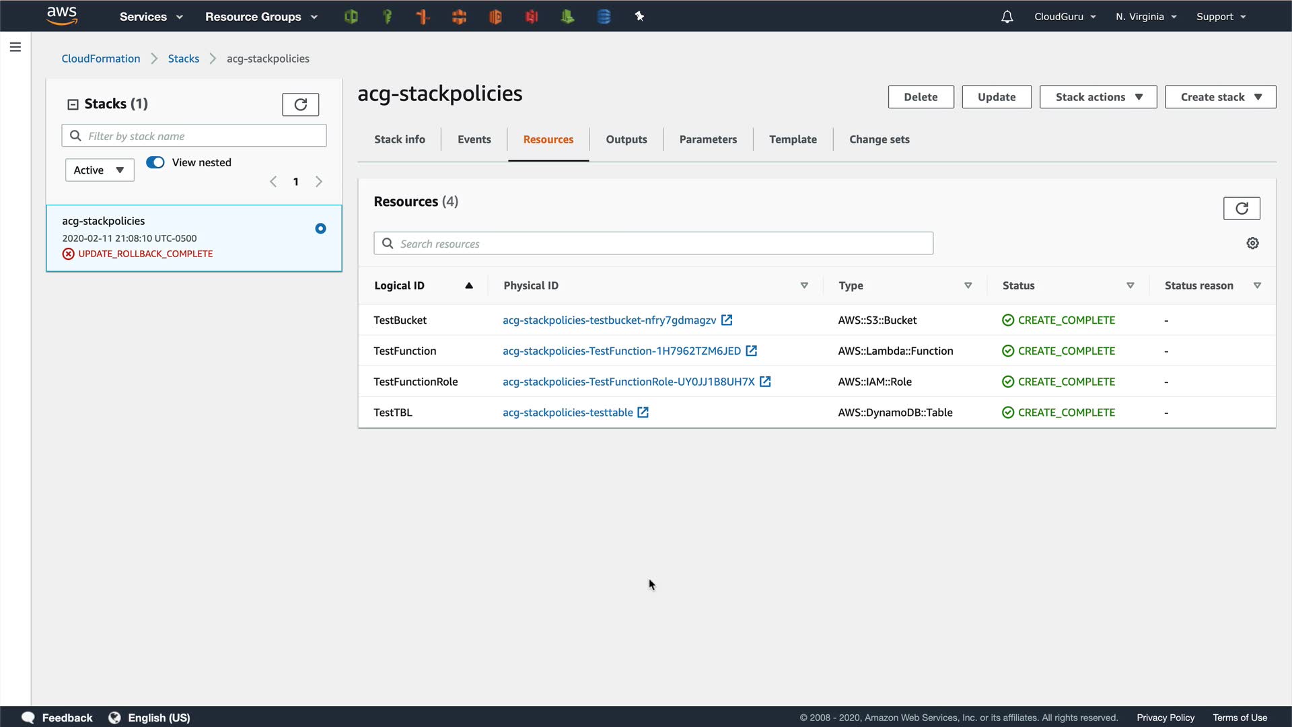Open the Active filter dropdown
This screenshot has width=1292, height=727.
100,170
